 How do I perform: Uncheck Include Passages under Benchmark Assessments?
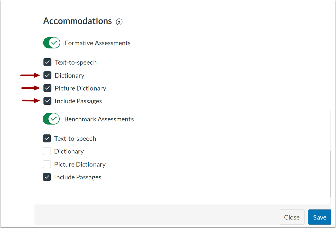(47, 177)
